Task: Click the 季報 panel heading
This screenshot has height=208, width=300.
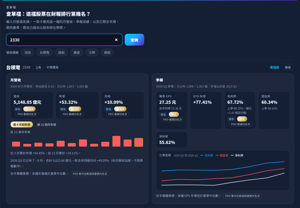Action: (x=159, y=80)
